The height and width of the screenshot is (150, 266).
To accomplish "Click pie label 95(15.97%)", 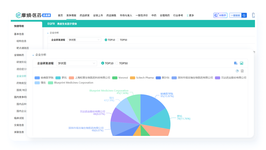I will point(167,96).
